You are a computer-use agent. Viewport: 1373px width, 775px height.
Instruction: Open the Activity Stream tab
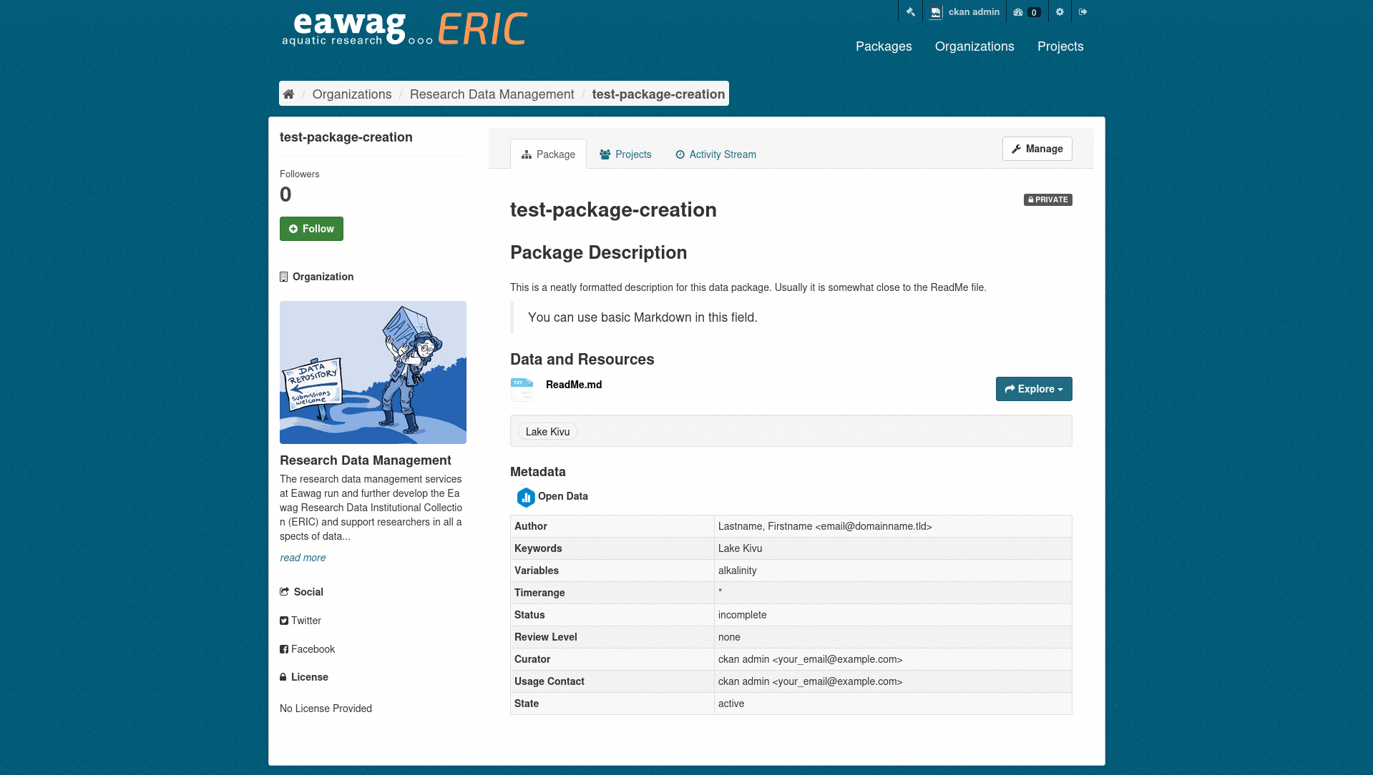(715, 154)
